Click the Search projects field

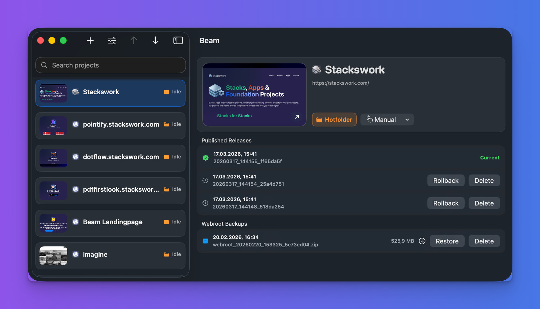(110, 65)
